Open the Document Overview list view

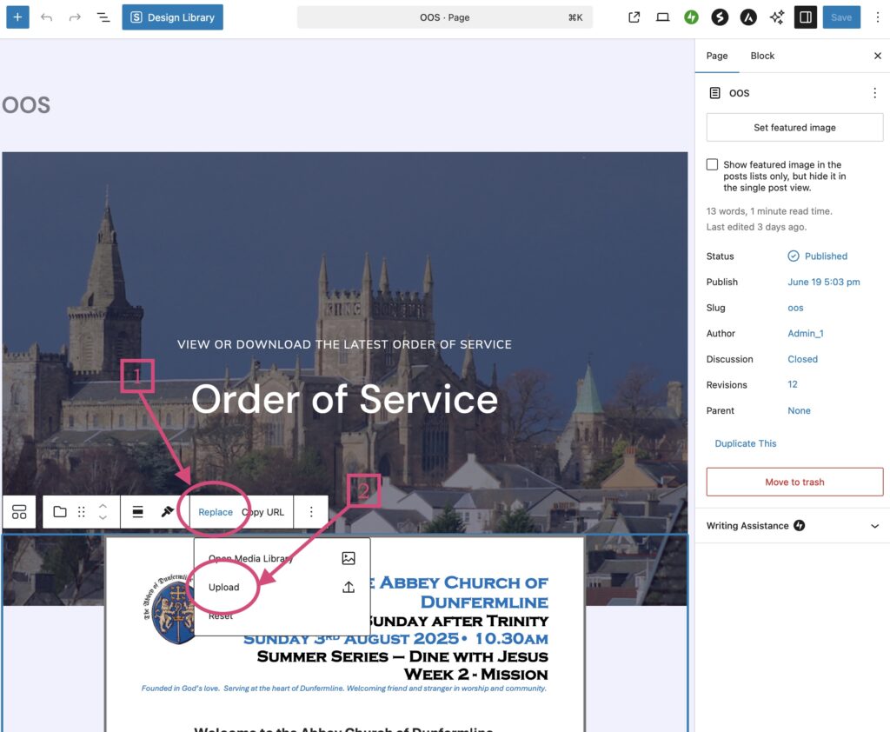coord(103,17)
